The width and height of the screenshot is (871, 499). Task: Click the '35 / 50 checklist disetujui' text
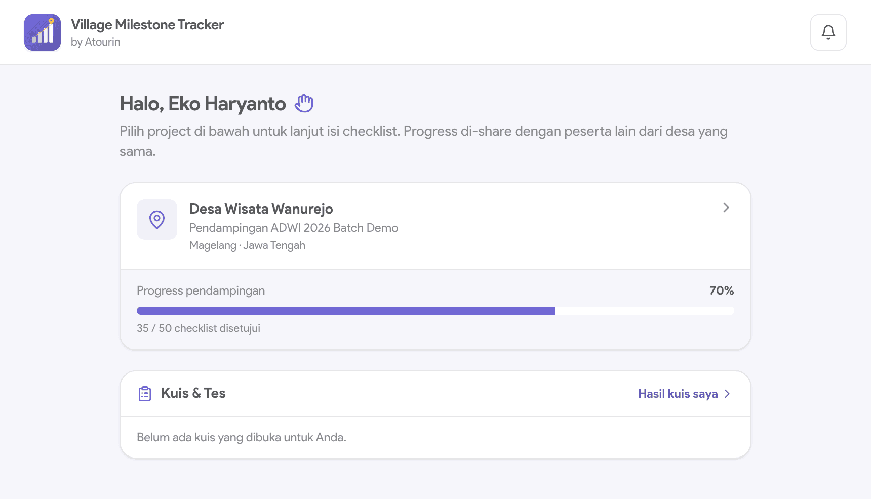199,328
